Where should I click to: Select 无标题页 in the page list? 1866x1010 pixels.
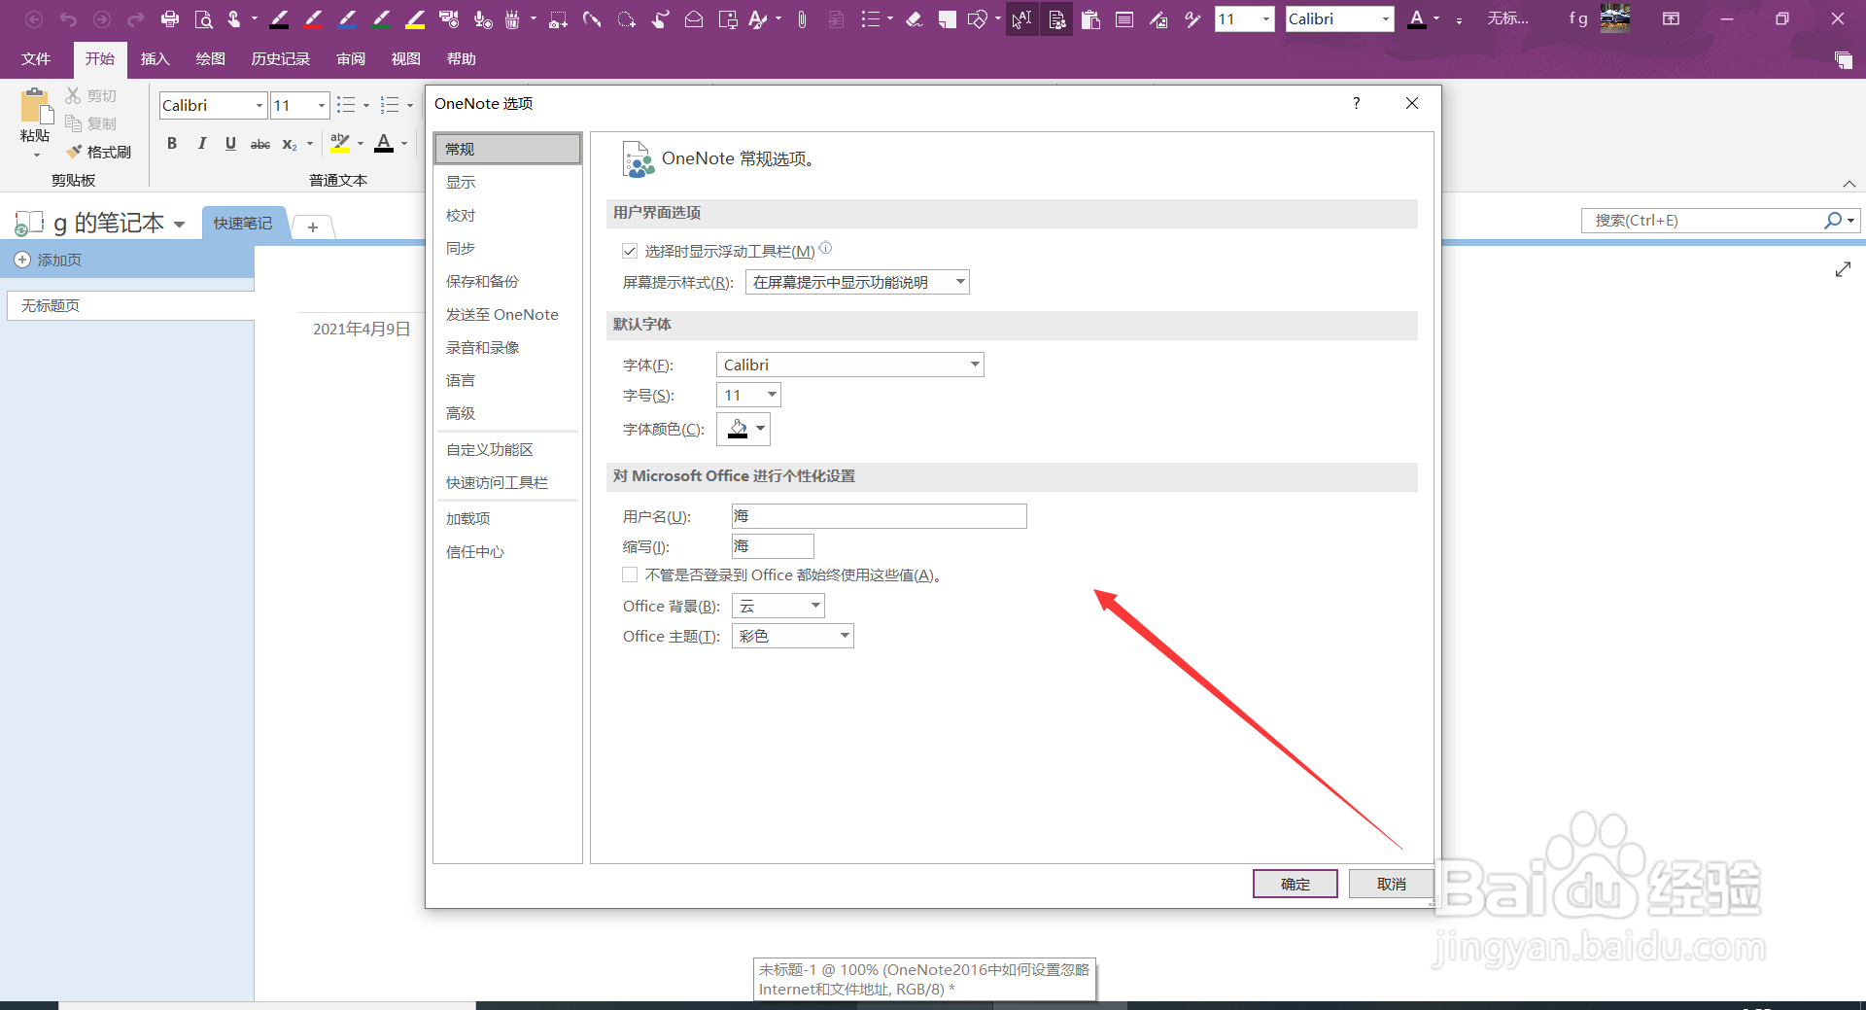click(130, 305)
